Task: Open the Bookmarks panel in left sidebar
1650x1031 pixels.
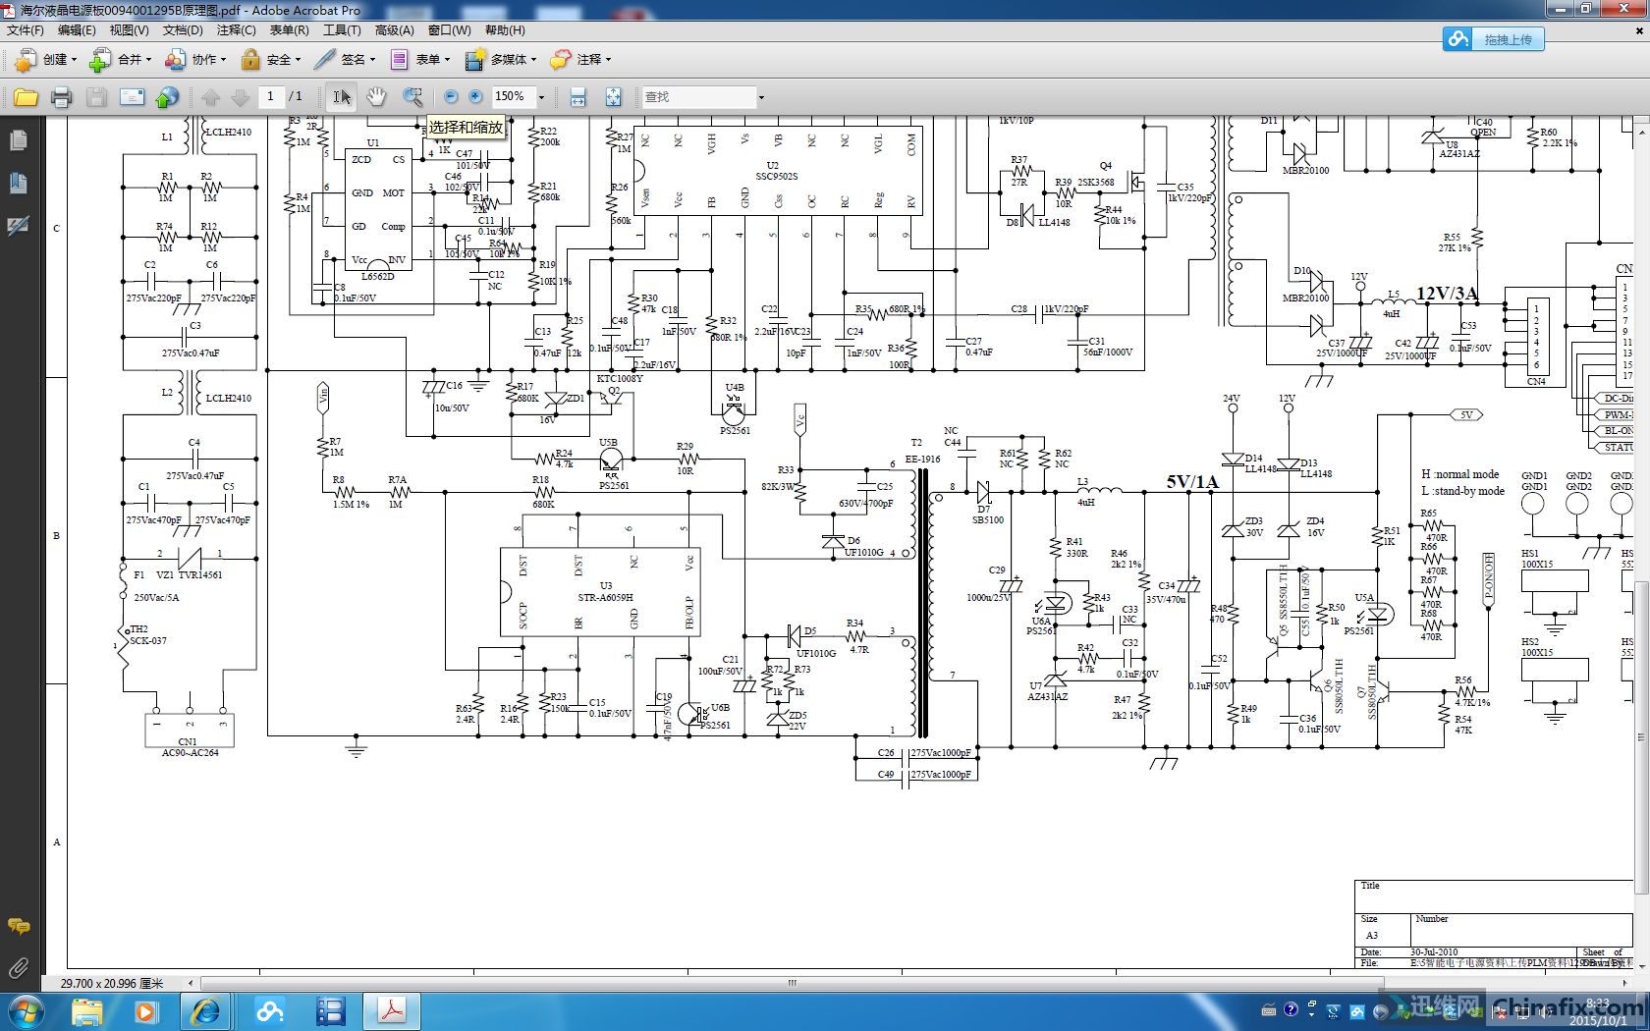Action: (18, 183)
